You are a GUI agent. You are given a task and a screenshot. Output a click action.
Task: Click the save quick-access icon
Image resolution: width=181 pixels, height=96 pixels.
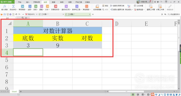[5, 14]
